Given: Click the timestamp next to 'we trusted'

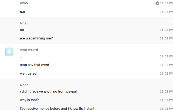Looking at the screenshot, I should point(166,74).
